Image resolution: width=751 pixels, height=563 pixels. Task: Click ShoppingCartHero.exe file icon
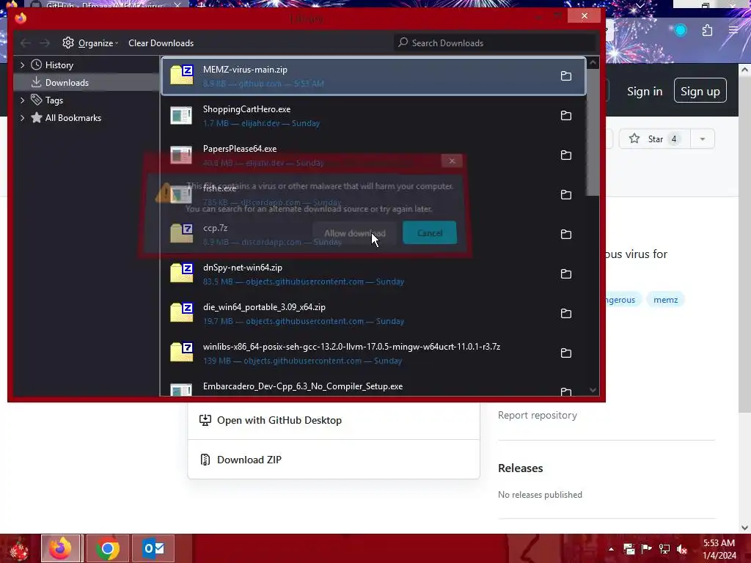click(181, 115)
